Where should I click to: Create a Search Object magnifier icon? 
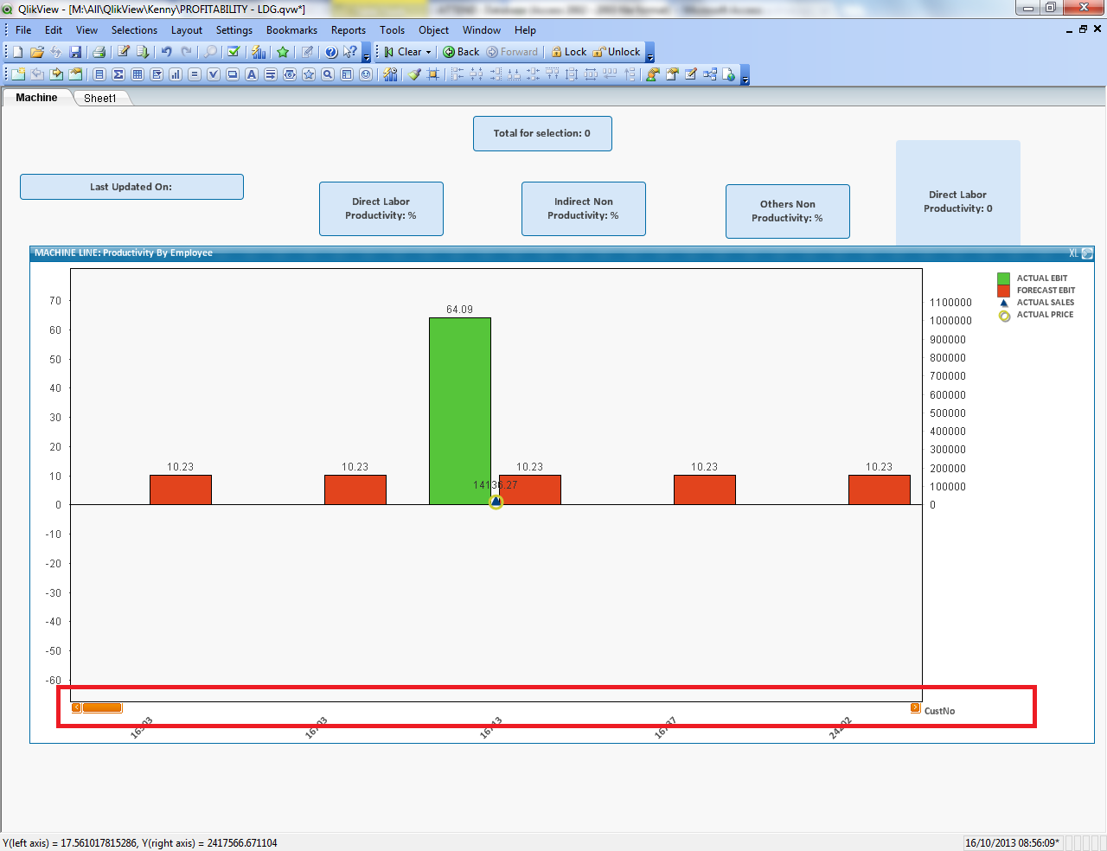[x=328, y=74]
